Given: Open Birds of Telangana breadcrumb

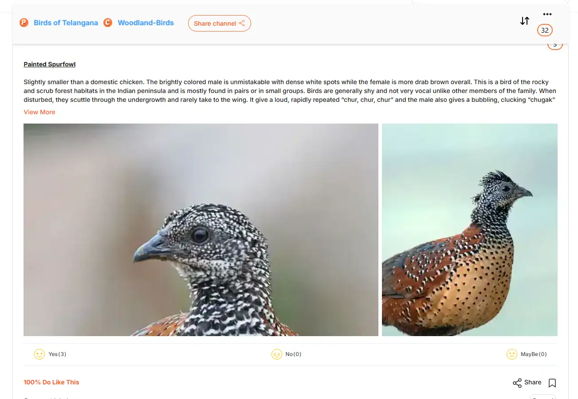Looking at the screenshot, I should pyautogui.click(x=66, y=23).
